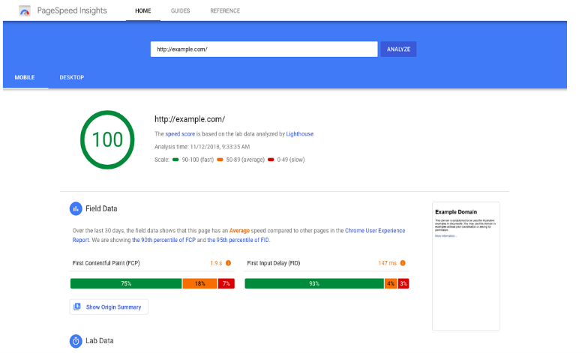The width and height of the screenshot is (585, 353).
Task: Click the orange Average speed word
Action: pos(239,231)
